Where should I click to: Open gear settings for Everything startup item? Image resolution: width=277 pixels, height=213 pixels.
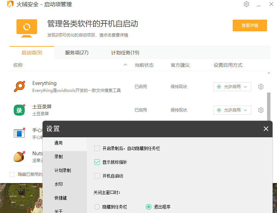coord(261,87)
